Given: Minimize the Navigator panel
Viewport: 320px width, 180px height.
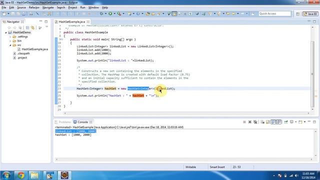Looking at the screenshot, I should (x=40, y=21).
